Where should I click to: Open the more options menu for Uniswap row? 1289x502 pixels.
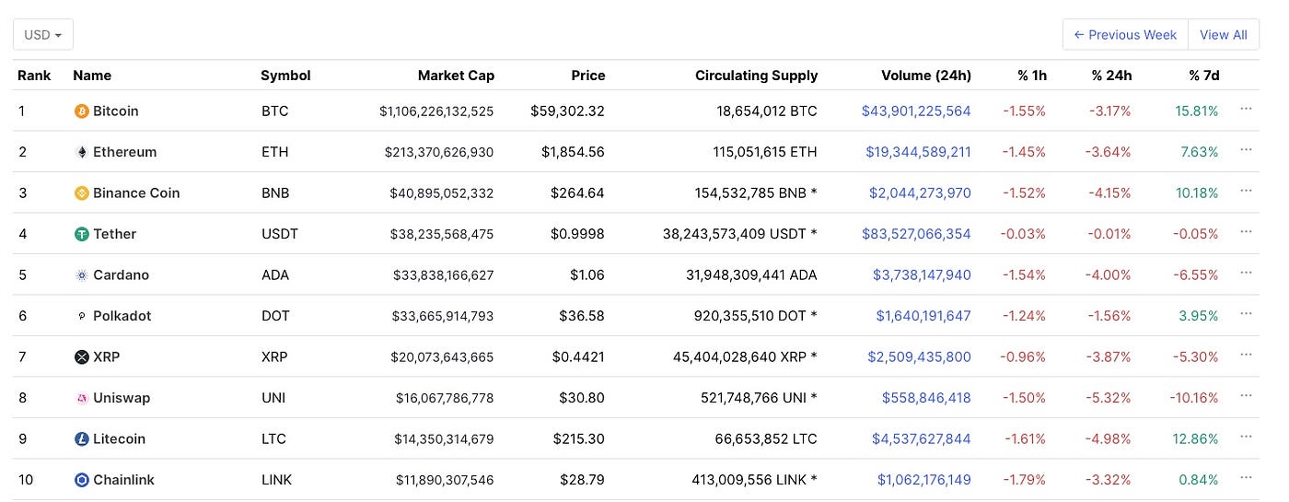1246,395
